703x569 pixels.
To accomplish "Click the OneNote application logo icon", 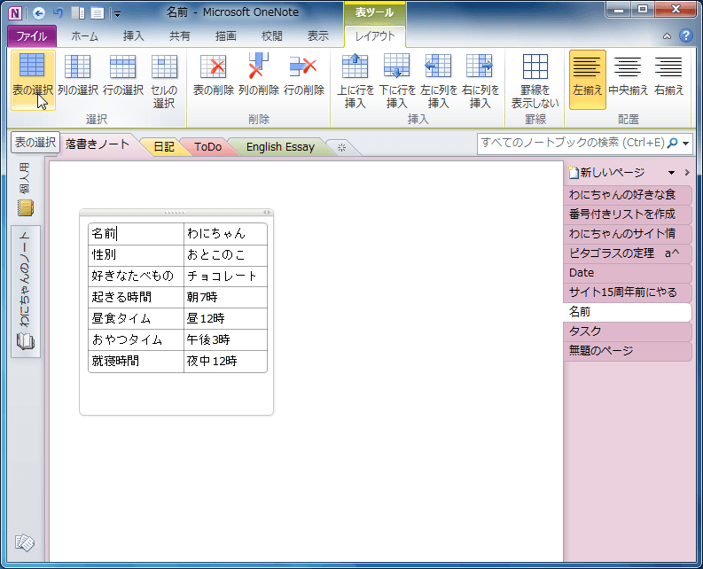I will 15,13.
